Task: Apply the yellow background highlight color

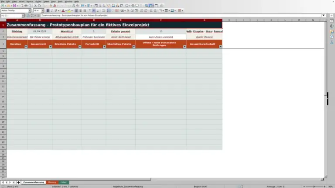Action: (x=69, y=10)
